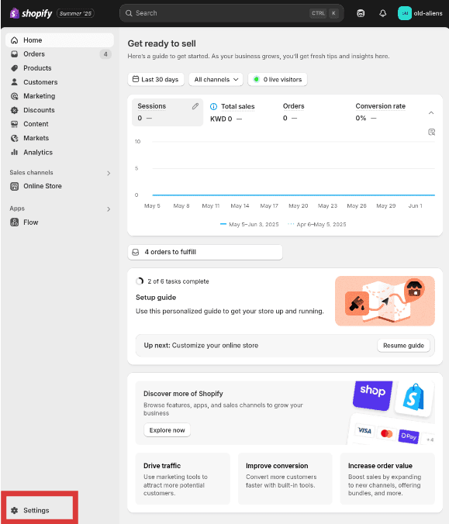This screenshot has width=449, height=524.
Task: Open the Last 30 days date picker
Action: point(156,80)
